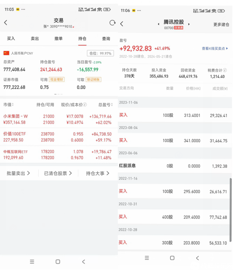Open 中概互联网ETF holding row
The height and width of the screenshot is (270, 233).
click(59, 154)
